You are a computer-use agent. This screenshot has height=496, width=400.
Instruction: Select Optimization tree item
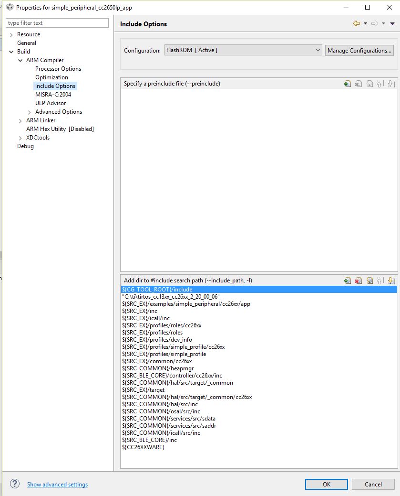click(51, 77)
